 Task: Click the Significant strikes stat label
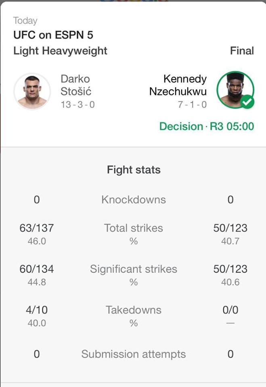tap(133, 269)
